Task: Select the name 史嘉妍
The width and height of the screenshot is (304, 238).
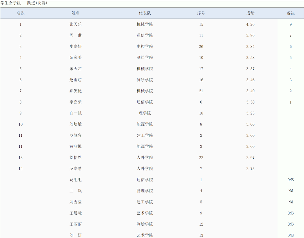Action: pos(76,47)
